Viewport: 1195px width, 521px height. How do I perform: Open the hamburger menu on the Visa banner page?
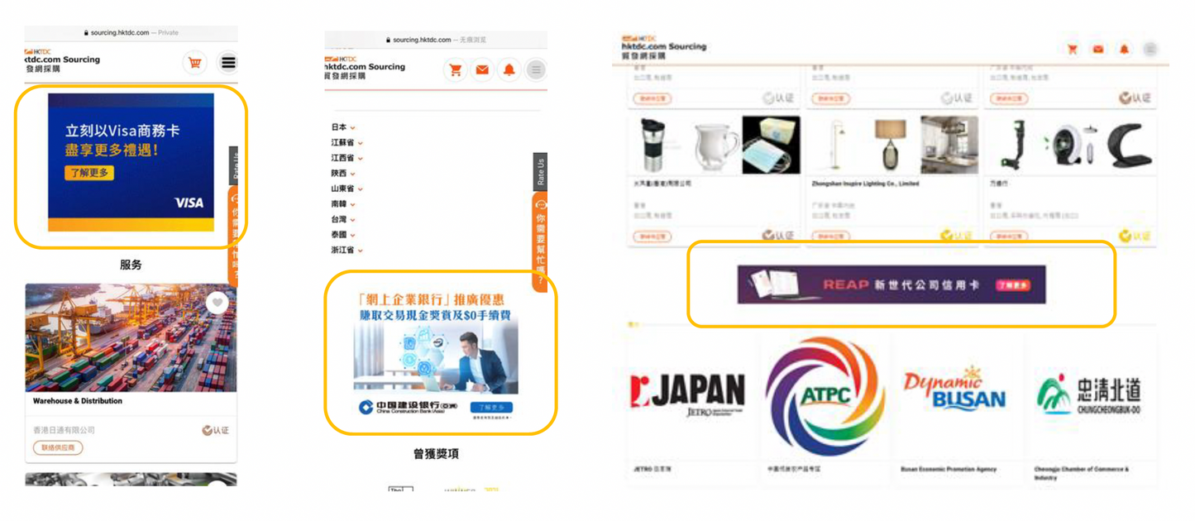coord(228,63)
